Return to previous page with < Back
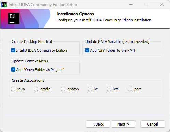 (x=98, y=124)
